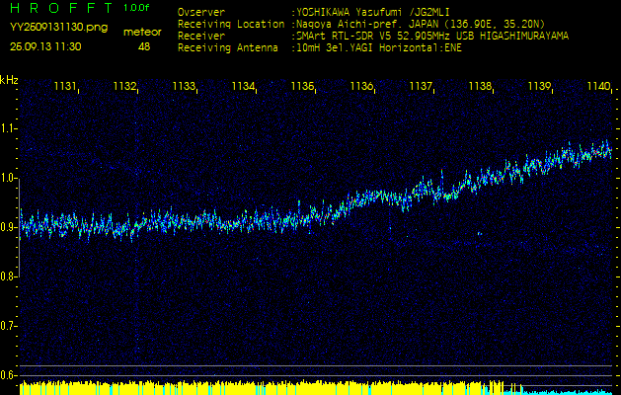Select the 1137 time marker

click(421, 87)
